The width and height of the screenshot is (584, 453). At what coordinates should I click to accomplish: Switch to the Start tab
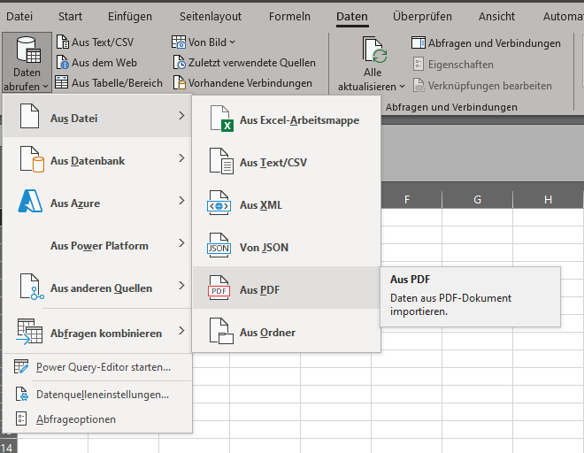[71, 17]
